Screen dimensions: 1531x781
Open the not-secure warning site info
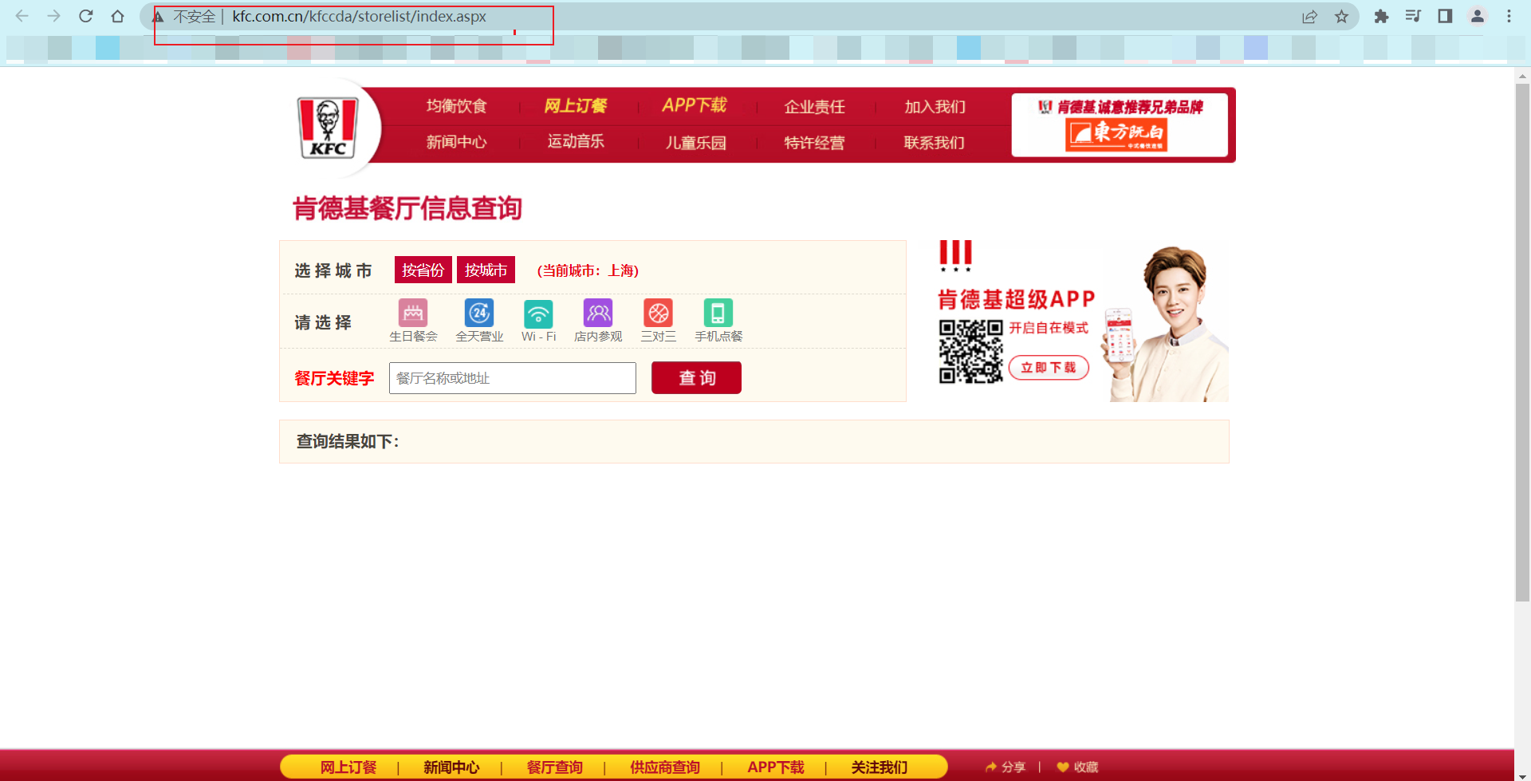point(159,17)
